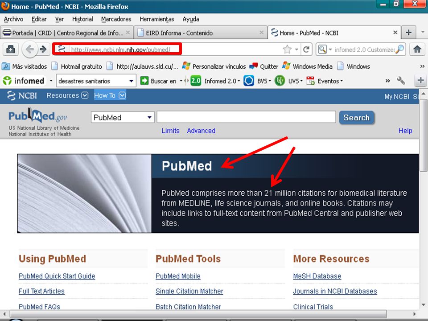Open the Infomed 2.0 dropdown
This screenshot has height=321, width=428.
click(239, 81)
